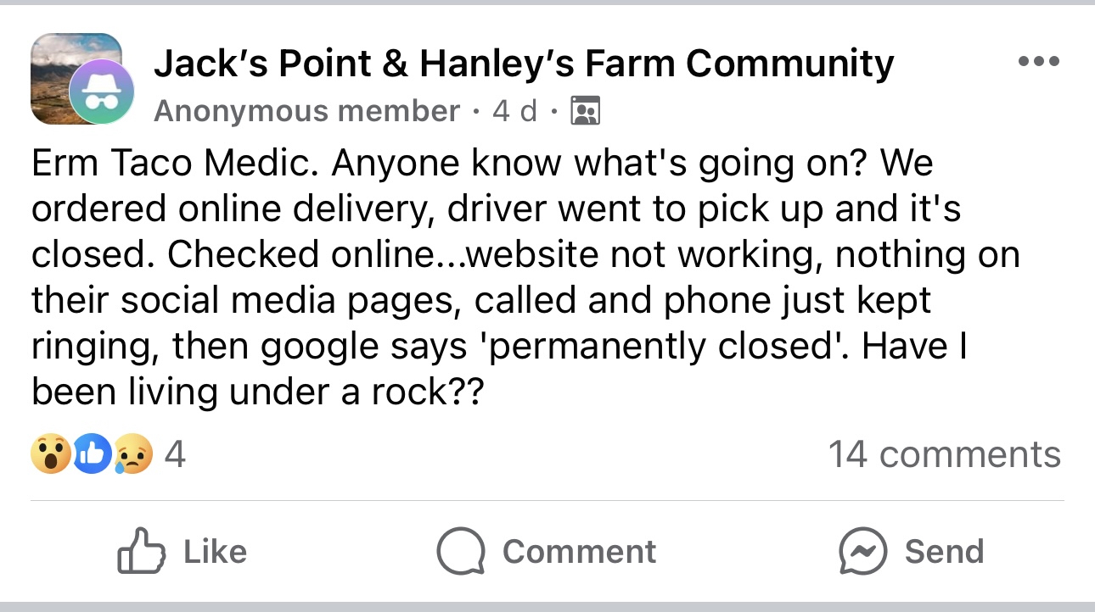This screenshot has height=612, width=1095.
Task: Tap the speech bubble Comment icon
Action: click(460, 552)
